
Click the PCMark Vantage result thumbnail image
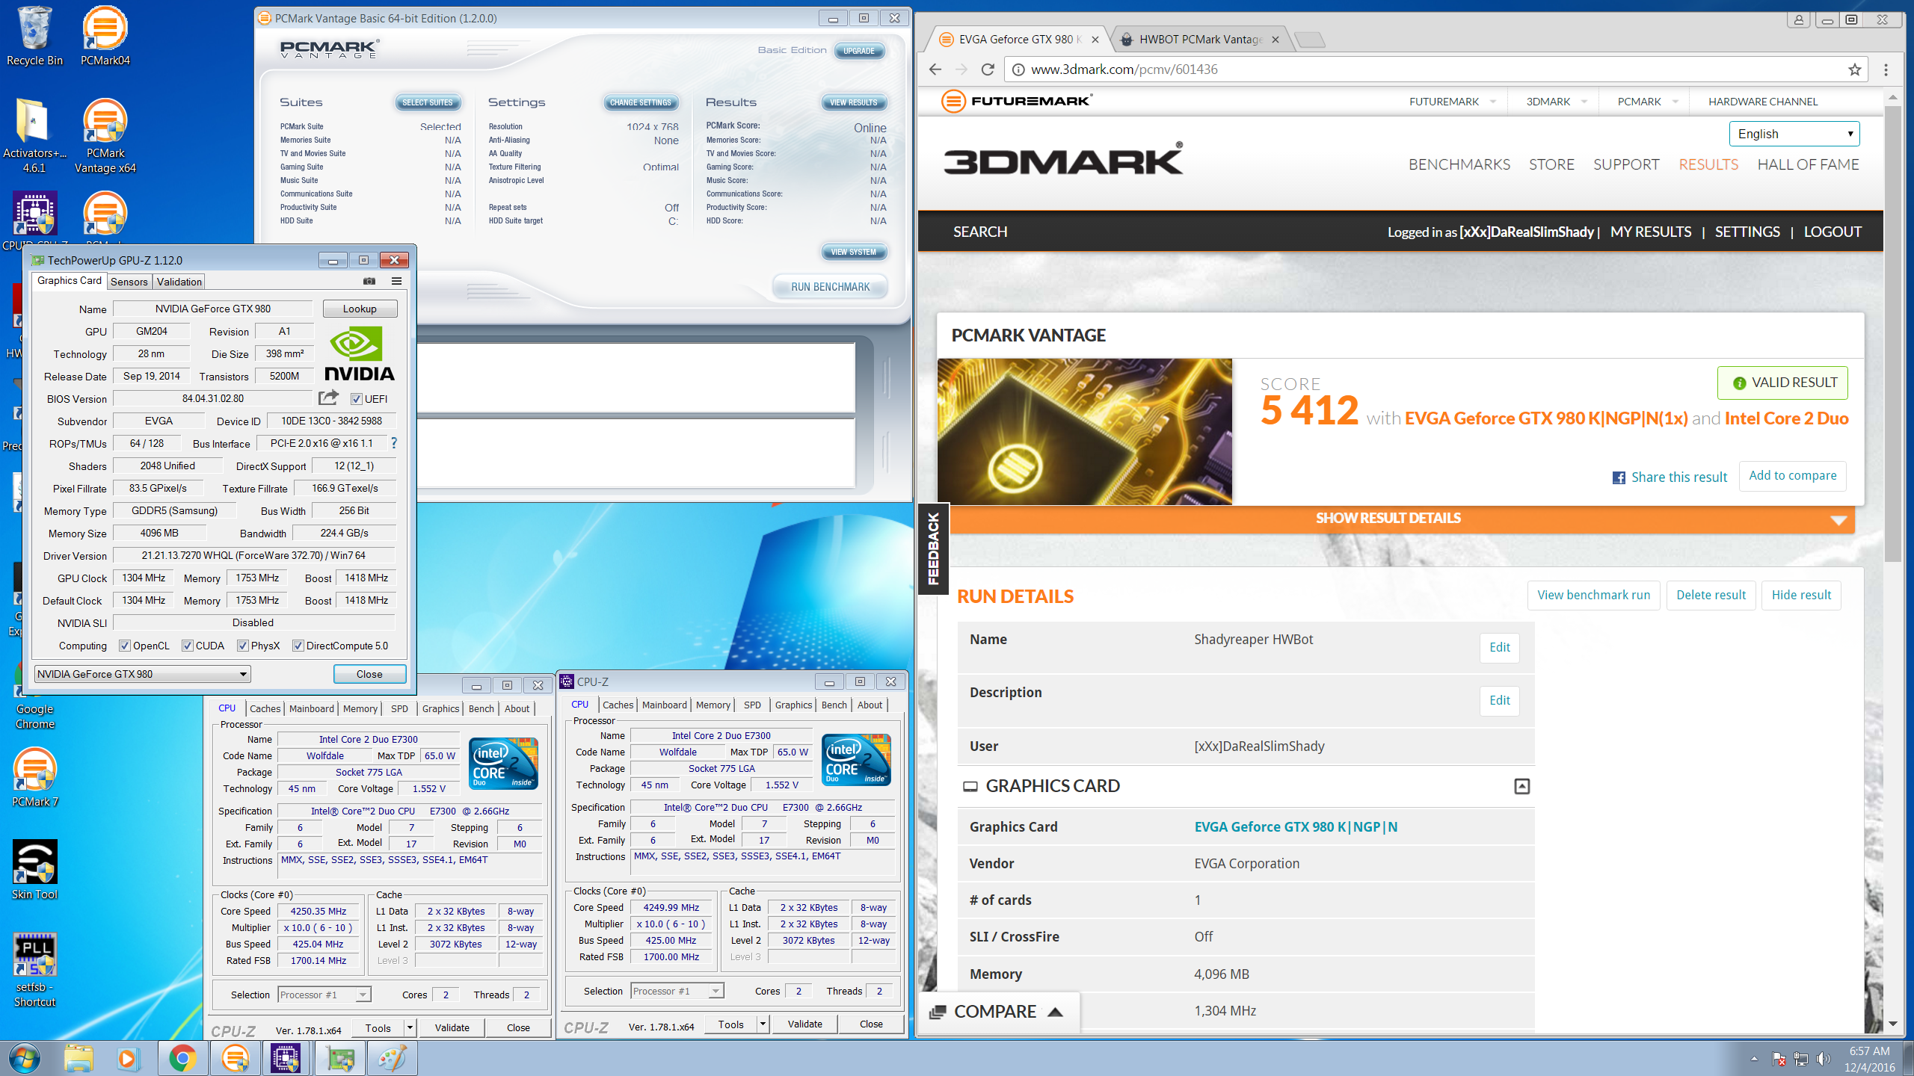[x=1085, y=431]
